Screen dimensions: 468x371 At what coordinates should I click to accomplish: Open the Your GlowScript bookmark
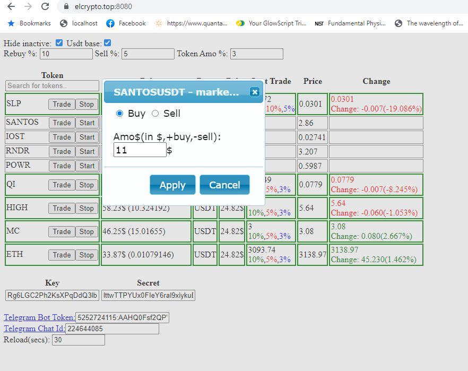point(271,23)
